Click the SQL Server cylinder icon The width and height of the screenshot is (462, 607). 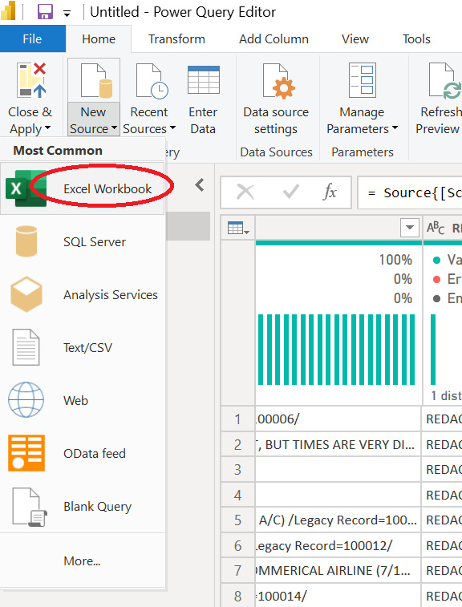tap(26, 242)
